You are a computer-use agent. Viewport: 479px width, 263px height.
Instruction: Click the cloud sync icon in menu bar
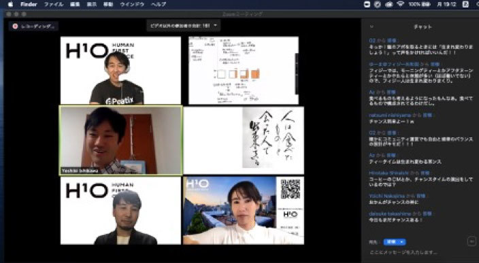click(x=389, y=4)
